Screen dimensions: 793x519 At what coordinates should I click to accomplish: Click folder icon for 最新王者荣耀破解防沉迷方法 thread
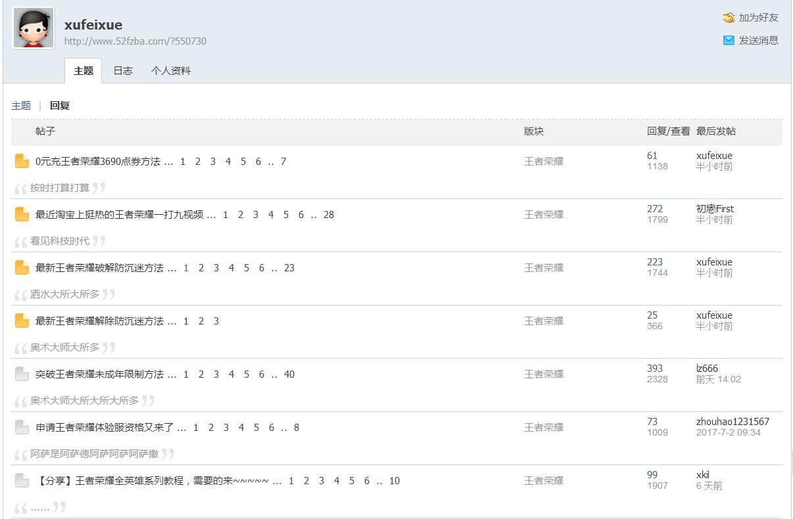pos(22,268)
